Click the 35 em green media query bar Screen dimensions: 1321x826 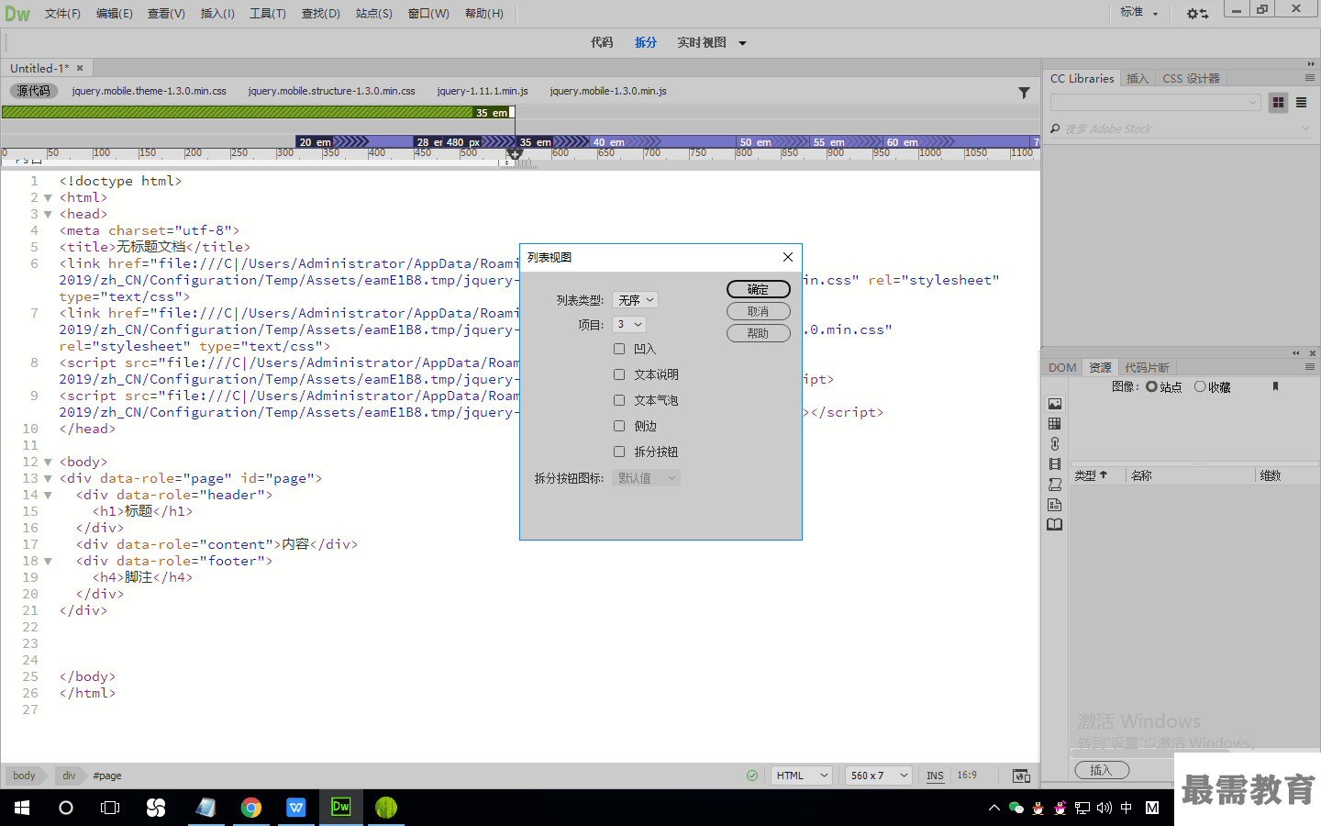(x=258, y=112)
